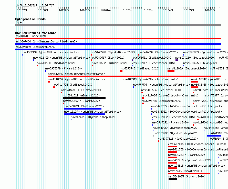Image resolution: width=228 pixels, height=189 pixels.
Task: Click nsv6408921 (Sedlazeck2020) label
Action: pos(84,106)
